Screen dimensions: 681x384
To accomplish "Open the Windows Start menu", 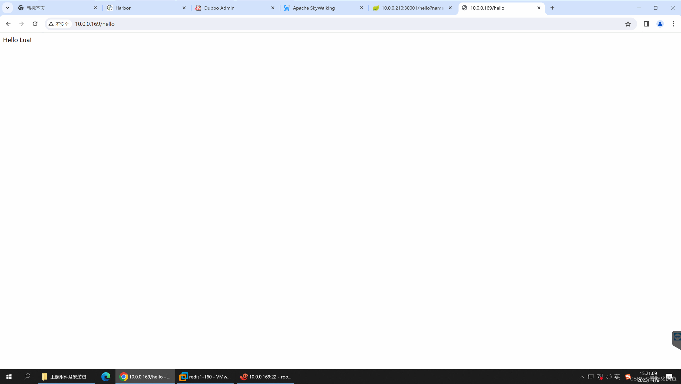I will click(9, 377).
